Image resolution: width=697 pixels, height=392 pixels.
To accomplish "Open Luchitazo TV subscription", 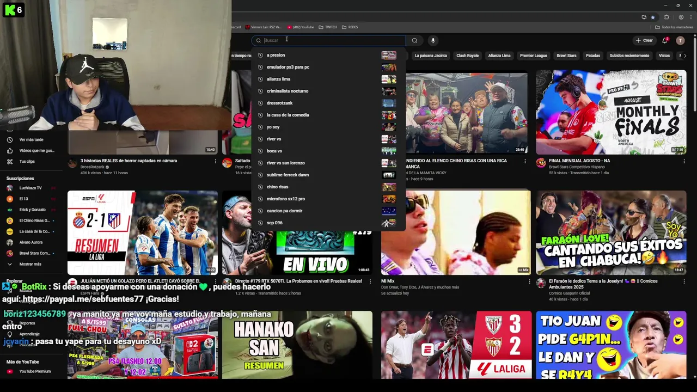I will pos(31,188).
